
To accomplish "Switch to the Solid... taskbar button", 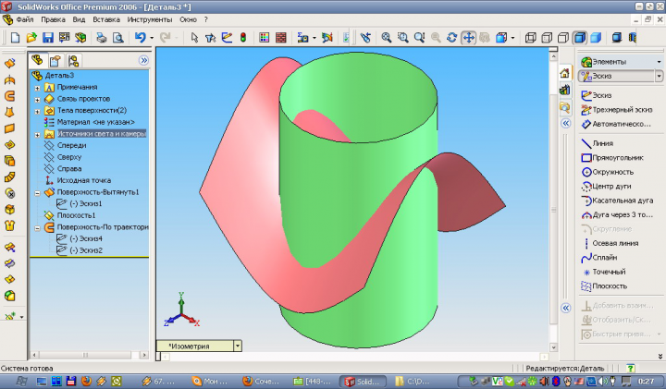I will click(363, 382).
